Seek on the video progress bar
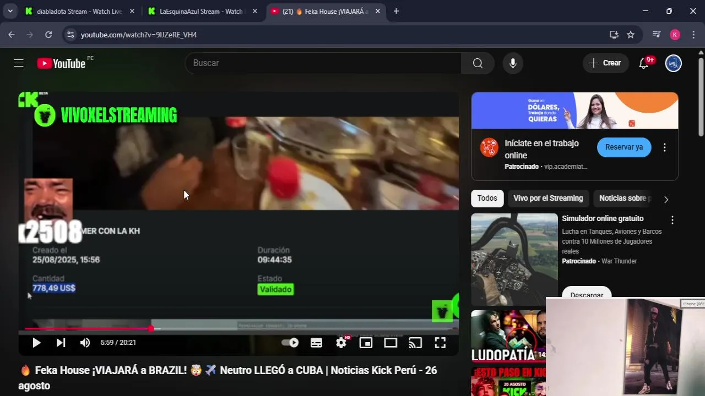705x396 pixels. [238, 329]
